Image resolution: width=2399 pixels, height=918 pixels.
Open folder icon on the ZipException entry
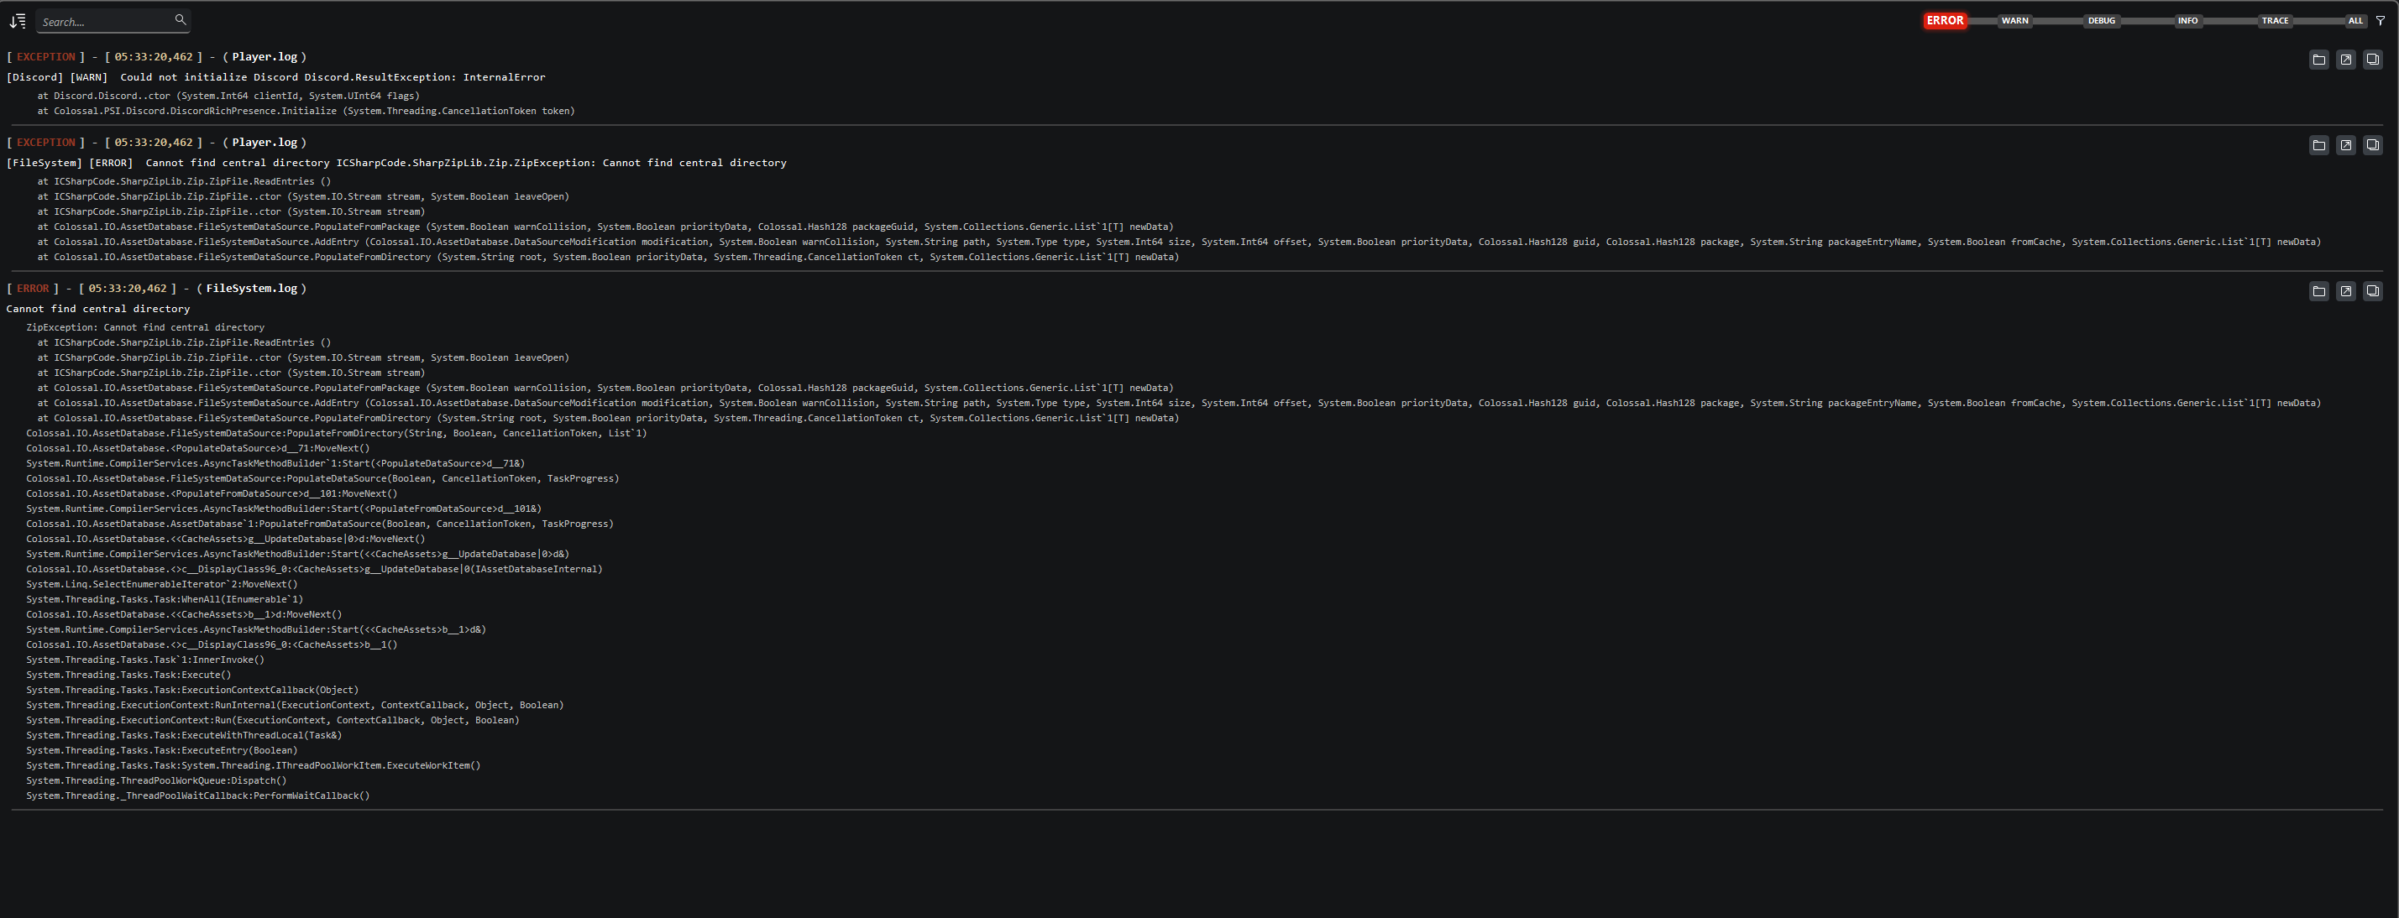(2318, 145)
